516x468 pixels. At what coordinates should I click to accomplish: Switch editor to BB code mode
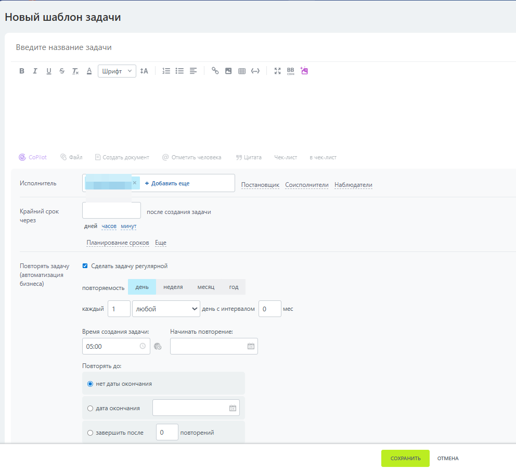(x=291, y=71)
